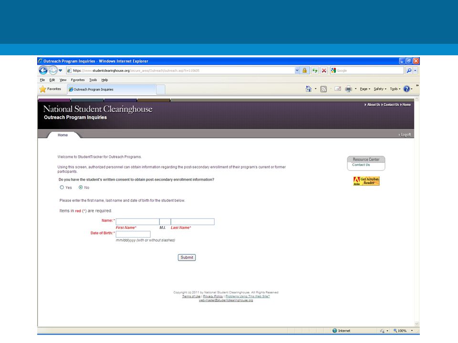Open the Page toolbar menu

coord(365,89)
